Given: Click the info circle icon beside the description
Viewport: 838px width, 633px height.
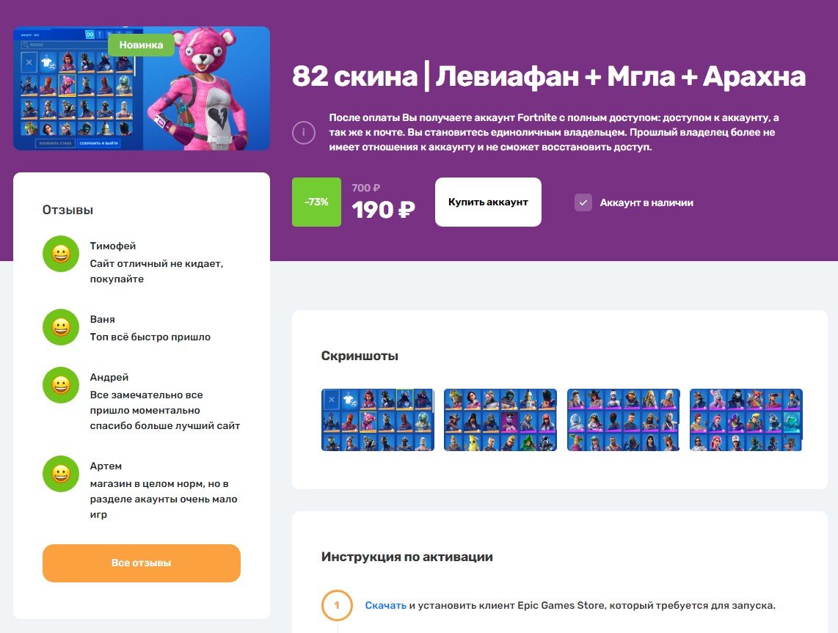Looking at the screenshot, I should coord(304,133).
